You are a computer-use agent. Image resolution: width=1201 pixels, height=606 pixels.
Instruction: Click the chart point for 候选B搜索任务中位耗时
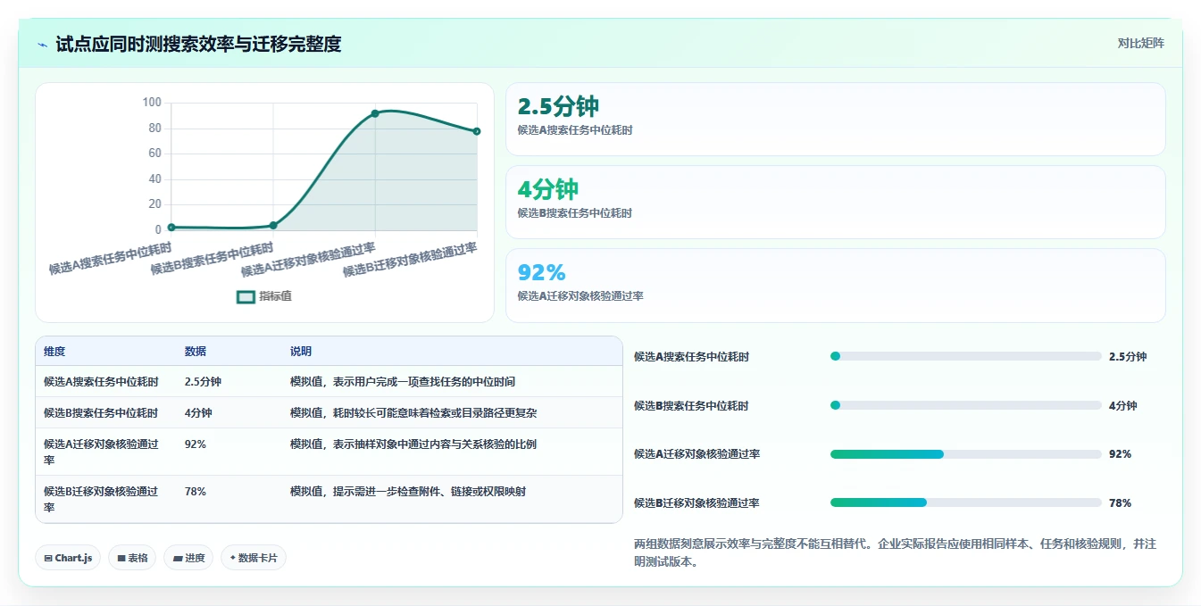tap(273, 225)
